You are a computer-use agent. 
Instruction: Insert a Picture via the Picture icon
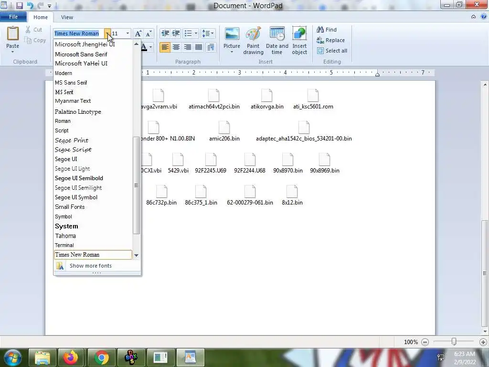[x=232, y=34]
